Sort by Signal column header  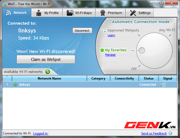[168, 78]
